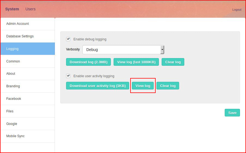Open Mobile Sync settings

pyautogui.click(x=28, y=136)
